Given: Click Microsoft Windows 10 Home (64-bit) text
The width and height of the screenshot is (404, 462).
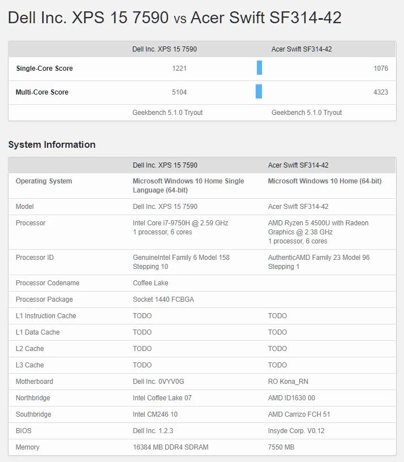Looking at the screenshot, I should tap(324, 181).
